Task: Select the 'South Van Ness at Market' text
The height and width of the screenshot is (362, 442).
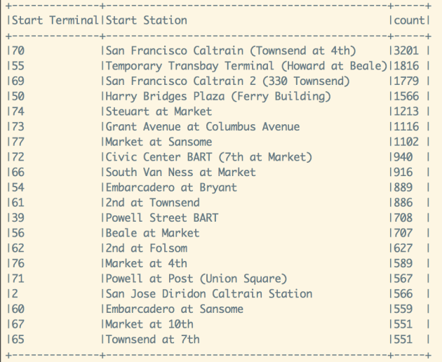Action: 181,173
